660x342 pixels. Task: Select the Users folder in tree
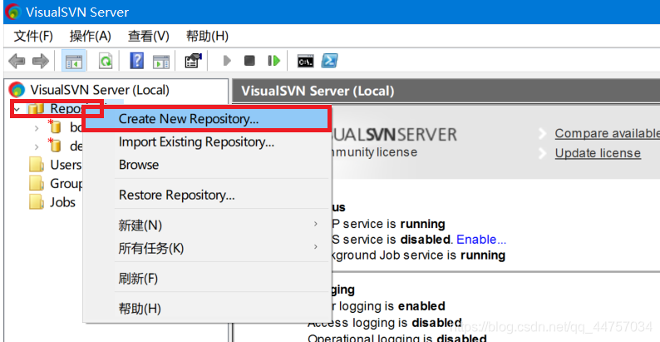coord(66,165)
